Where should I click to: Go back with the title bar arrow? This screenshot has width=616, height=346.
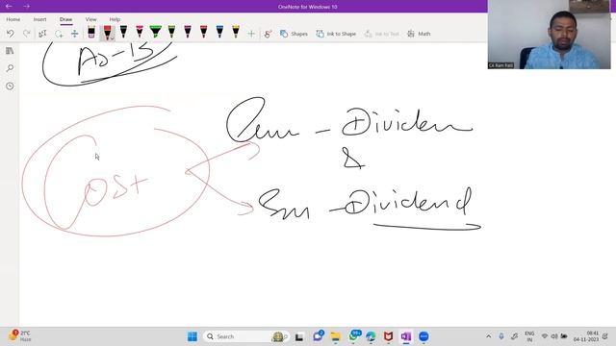tap(9, 7)
